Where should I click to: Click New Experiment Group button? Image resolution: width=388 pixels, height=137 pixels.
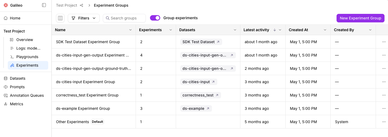360,18
